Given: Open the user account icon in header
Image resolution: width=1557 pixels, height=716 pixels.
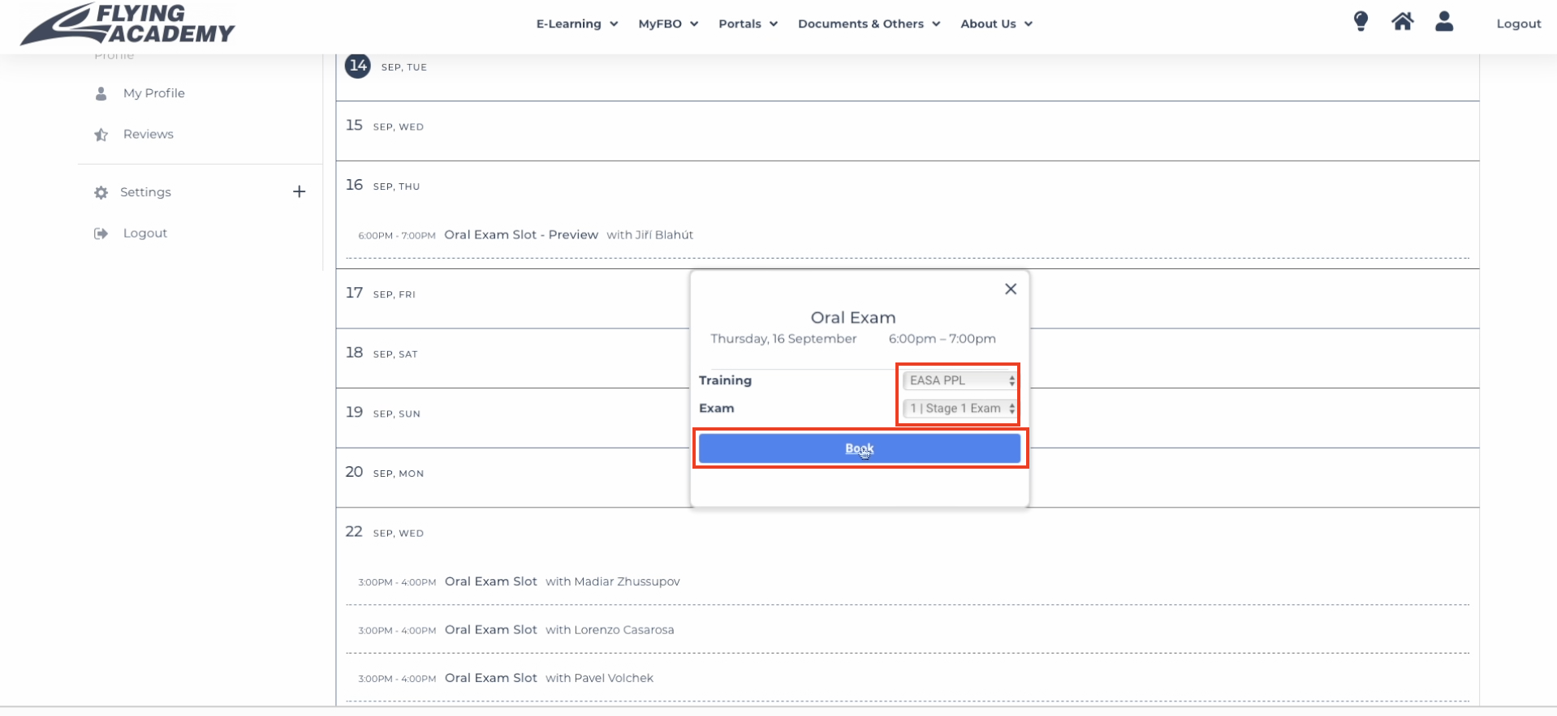Looking at the screenshot, I should click(x=1443, y=21).
